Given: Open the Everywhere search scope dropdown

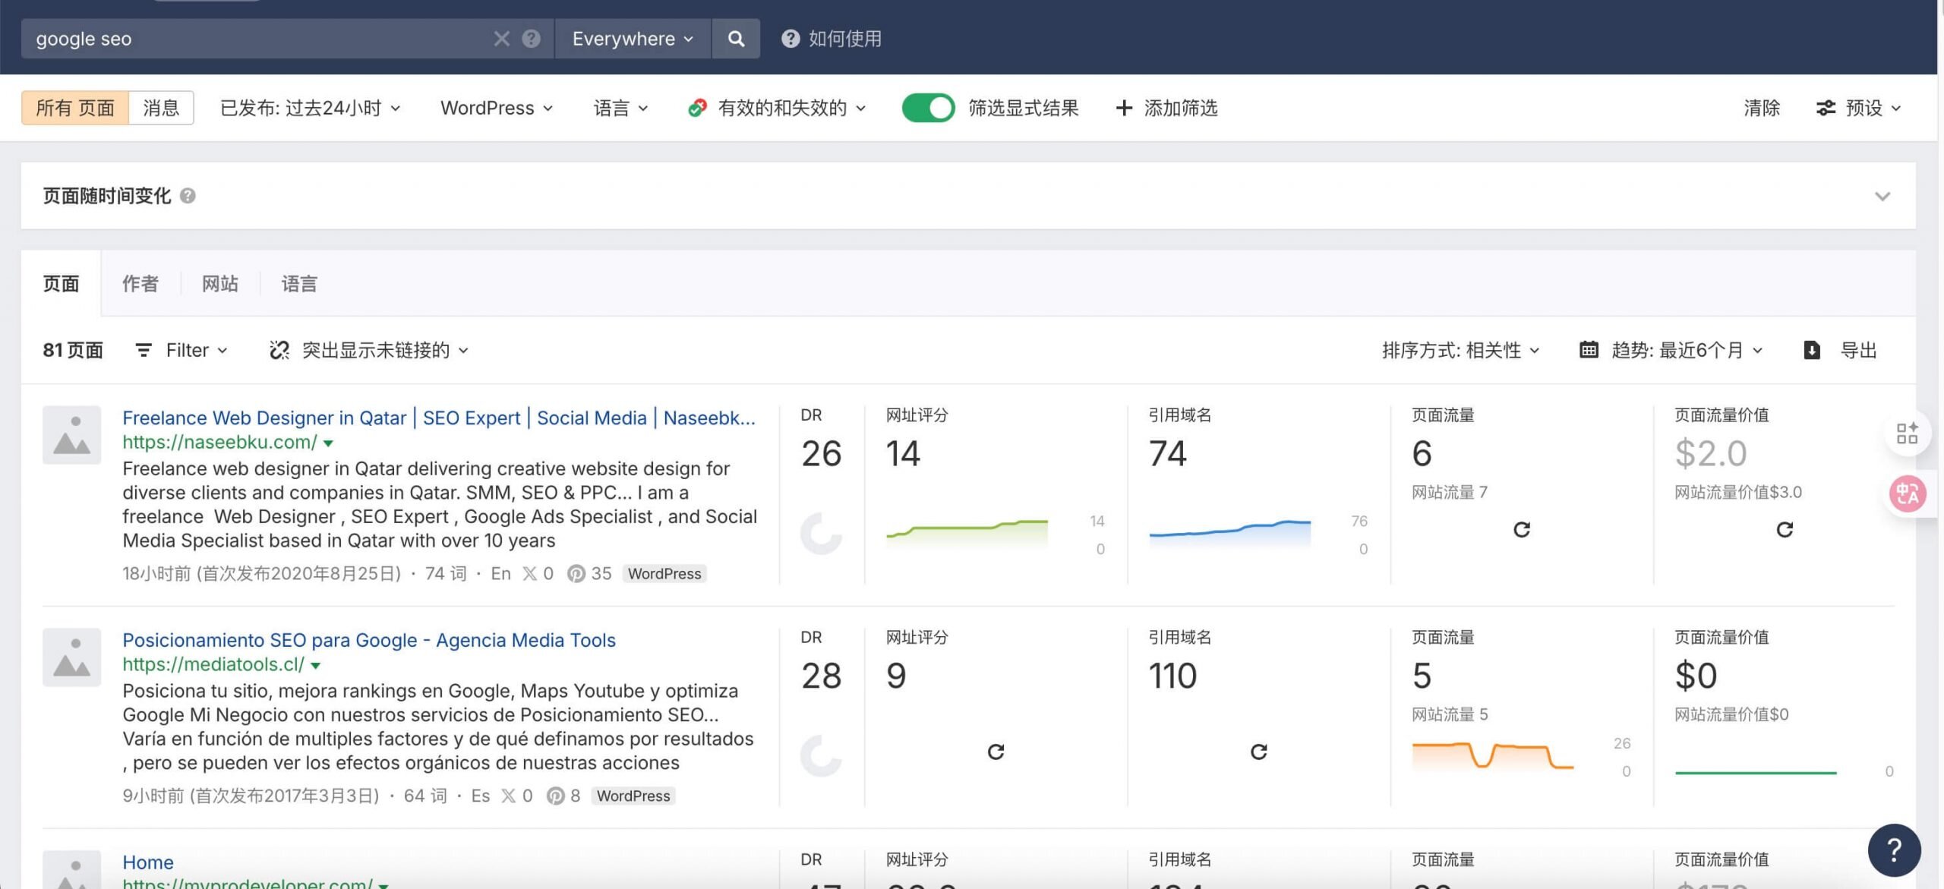Looking at the screenshot, I should [x=632, y=39].
